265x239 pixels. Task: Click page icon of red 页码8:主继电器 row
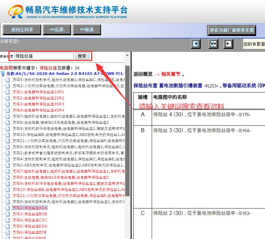(x=7, y=177)
